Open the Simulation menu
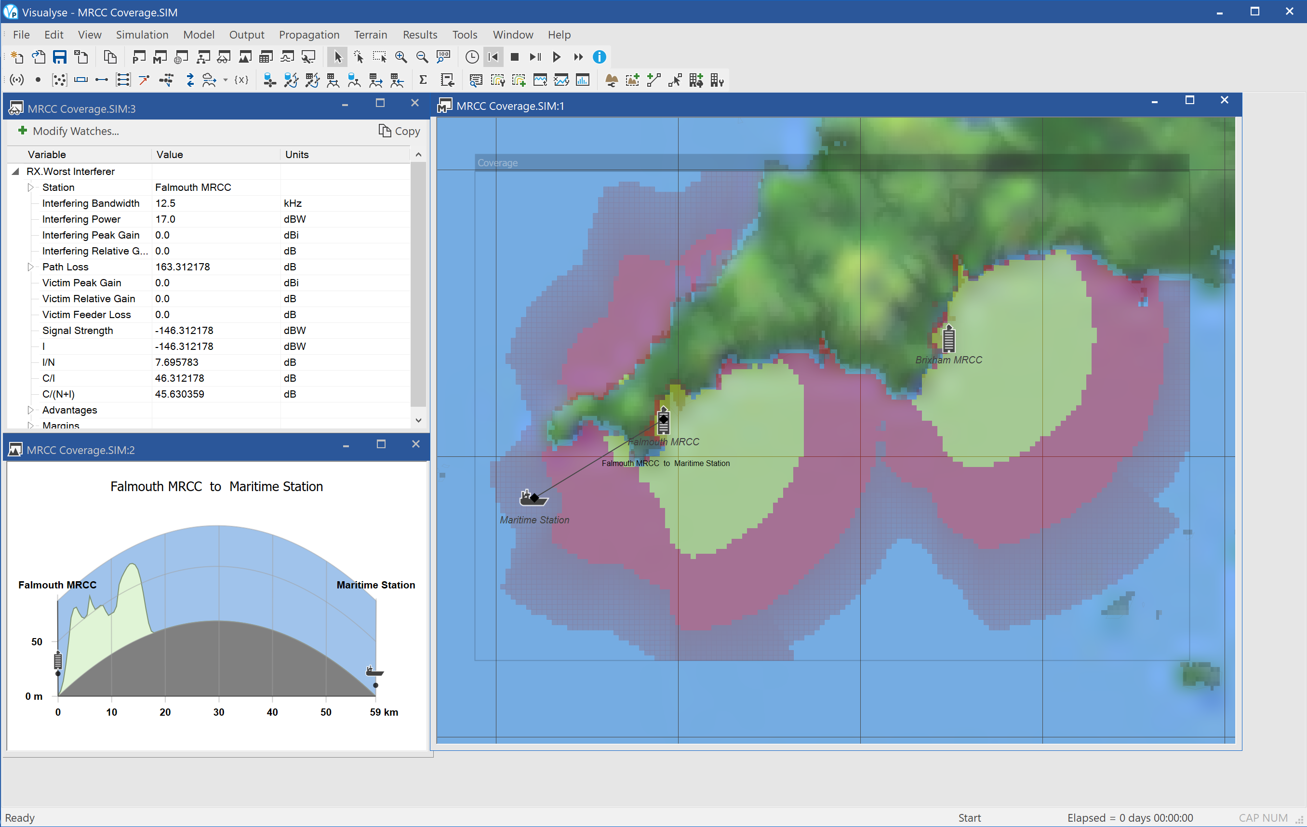 click(142, 35)
